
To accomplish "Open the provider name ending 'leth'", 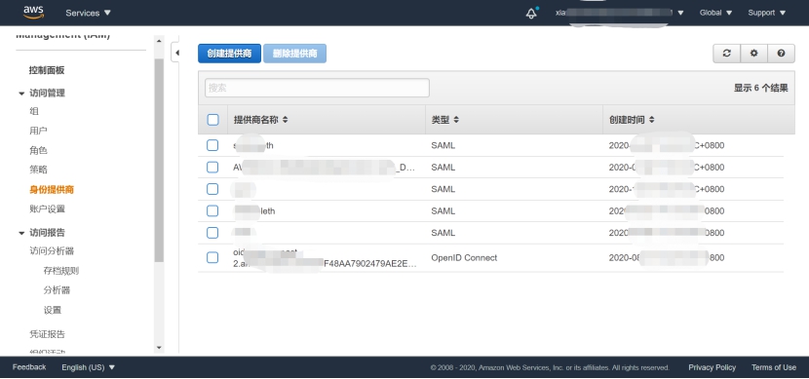I will tap(254, 210).
